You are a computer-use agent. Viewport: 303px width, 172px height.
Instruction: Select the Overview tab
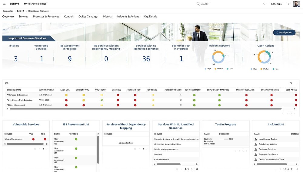click(8, 17)
